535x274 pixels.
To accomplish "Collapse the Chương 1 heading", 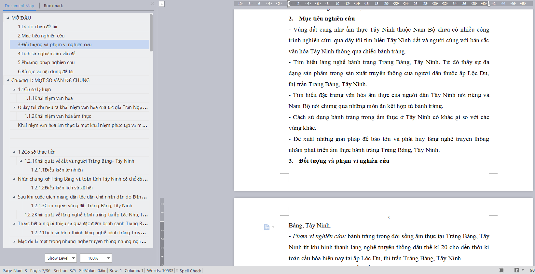I will click(x=7, y=80).
